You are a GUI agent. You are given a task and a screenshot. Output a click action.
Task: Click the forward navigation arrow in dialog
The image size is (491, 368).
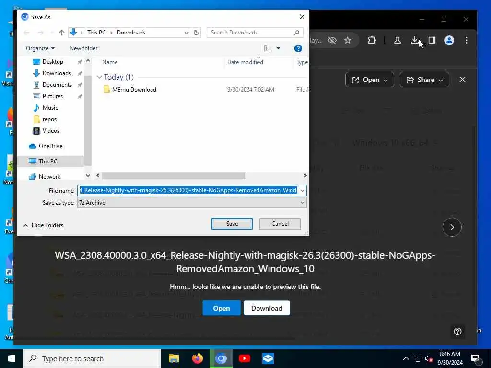(x=41, y=33)
